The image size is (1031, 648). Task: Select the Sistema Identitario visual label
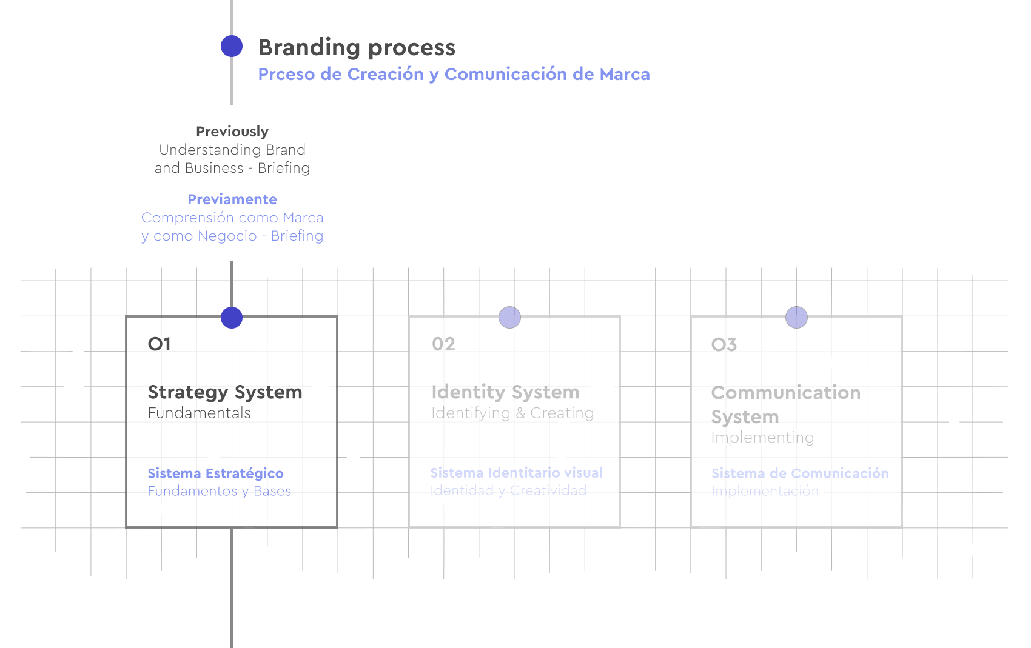[516, 473]
